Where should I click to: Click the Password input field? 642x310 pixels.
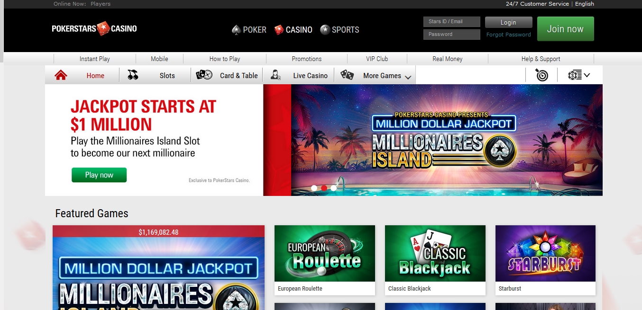(452, 35)
